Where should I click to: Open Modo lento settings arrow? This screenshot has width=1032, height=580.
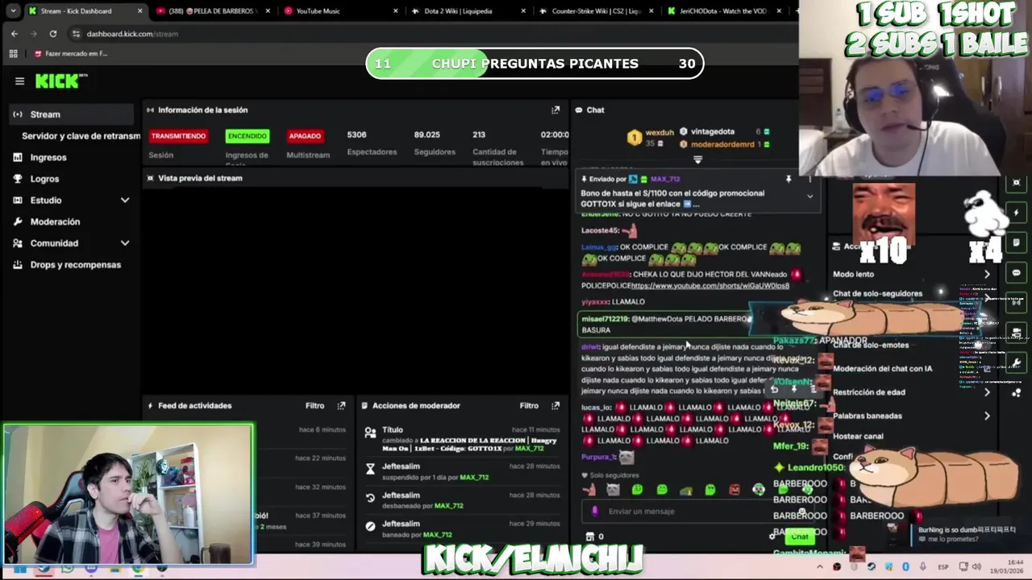click(x=987, y=274)
